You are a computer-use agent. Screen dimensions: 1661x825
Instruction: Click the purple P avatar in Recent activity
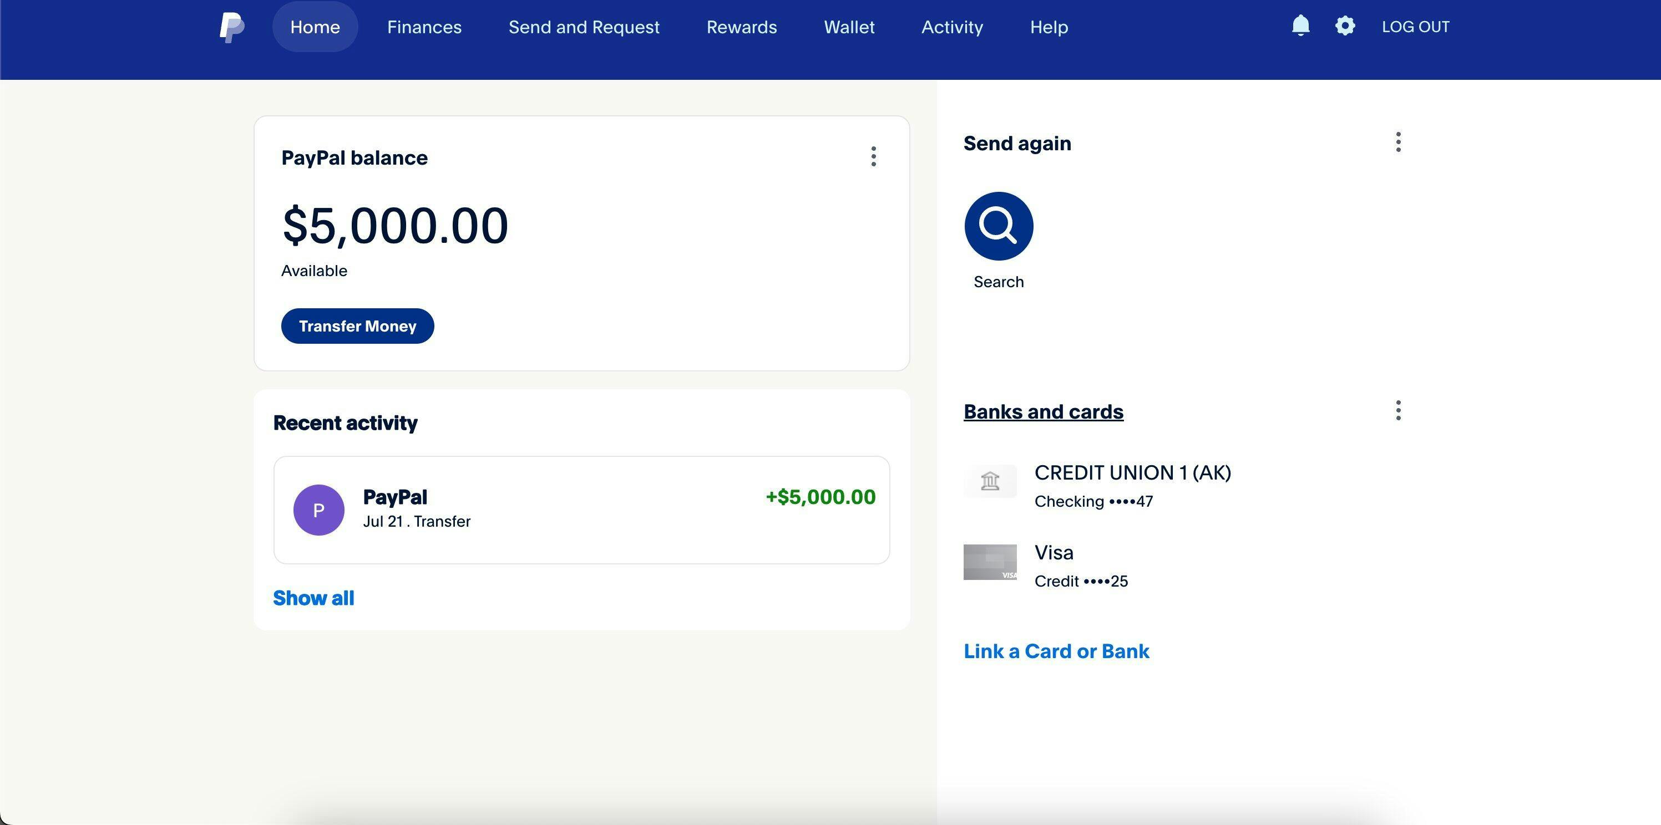click(318, 510)
